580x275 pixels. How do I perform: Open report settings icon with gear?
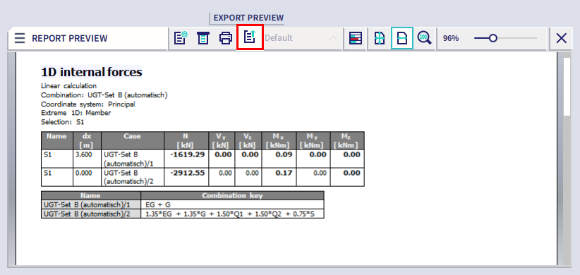(x=181, y=38)
